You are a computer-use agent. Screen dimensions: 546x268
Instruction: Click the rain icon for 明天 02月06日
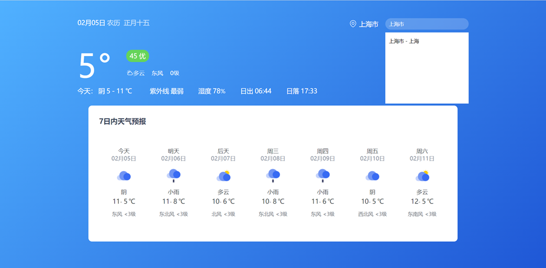click(x=173, y=175)
